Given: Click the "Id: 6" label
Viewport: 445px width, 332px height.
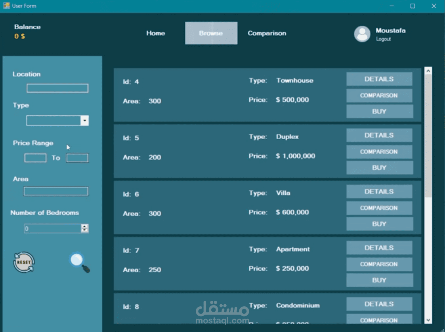Looking at the screenshot, I should 131,194.
